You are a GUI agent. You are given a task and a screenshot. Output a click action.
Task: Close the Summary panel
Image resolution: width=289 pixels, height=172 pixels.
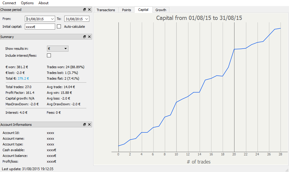(x=89, y=37)
